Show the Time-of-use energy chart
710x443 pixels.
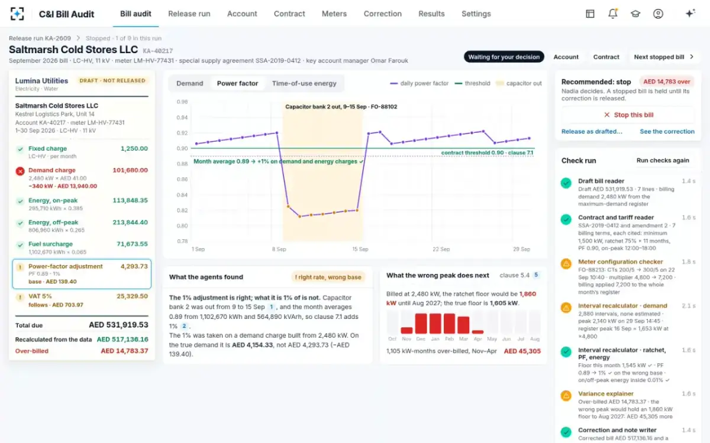point(304,83)
